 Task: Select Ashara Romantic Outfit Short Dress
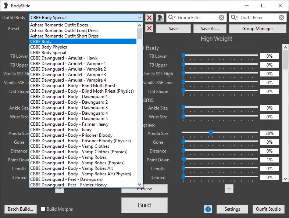pyautogui.click(x=83, y=36)
